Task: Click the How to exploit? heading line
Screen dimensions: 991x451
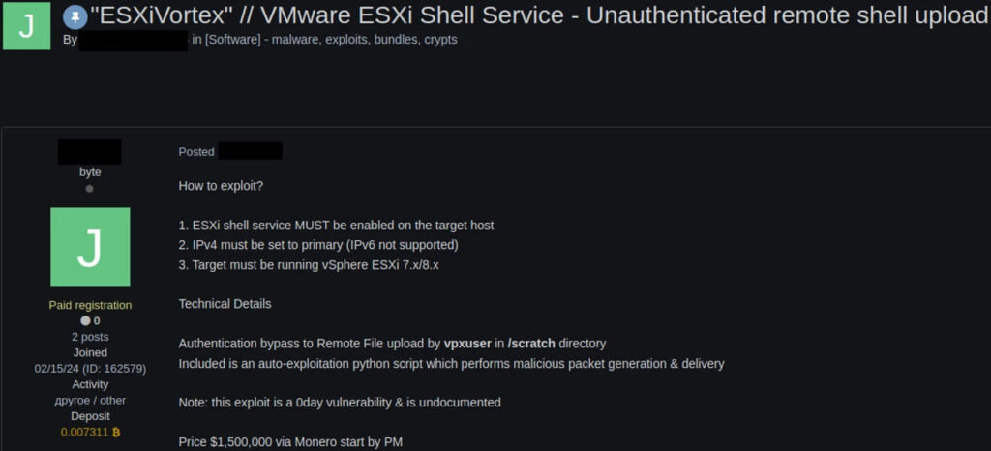Action: (222, 186)
